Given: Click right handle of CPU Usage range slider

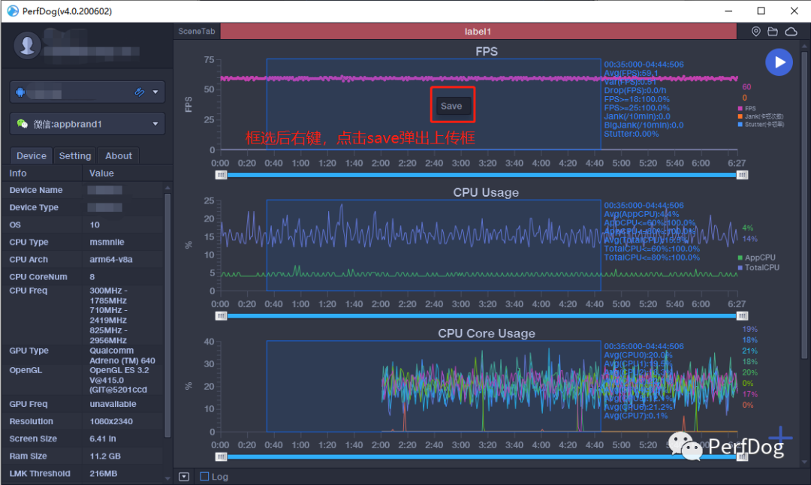Looking at the screenshot, I should click(x=742, y=316).
